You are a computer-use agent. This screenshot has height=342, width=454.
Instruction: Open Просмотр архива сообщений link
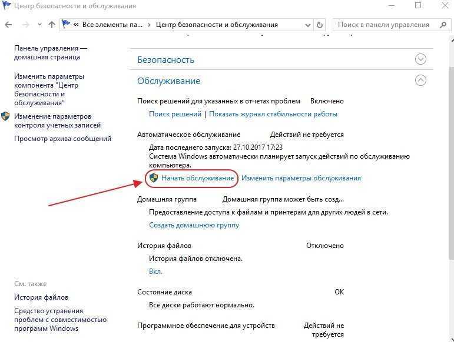coord(62,139)
